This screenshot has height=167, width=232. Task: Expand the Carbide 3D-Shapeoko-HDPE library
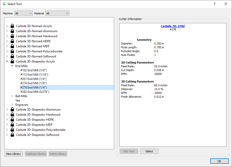(x=7, y=119)
